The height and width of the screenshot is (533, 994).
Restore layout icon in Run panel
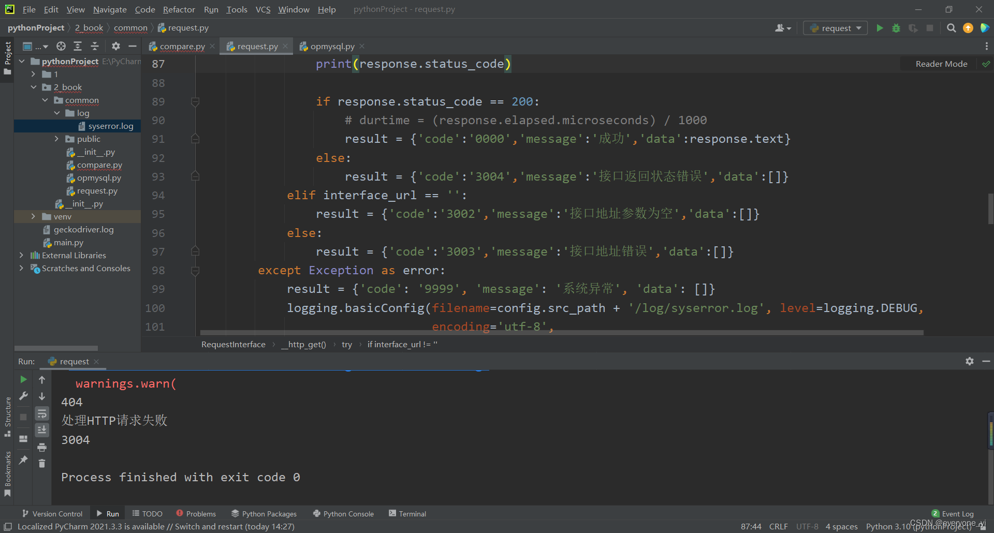tap(23, 438)
